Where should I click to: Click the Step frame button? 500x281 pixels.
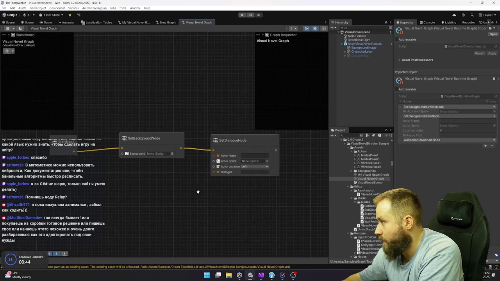tap(259, 15)
